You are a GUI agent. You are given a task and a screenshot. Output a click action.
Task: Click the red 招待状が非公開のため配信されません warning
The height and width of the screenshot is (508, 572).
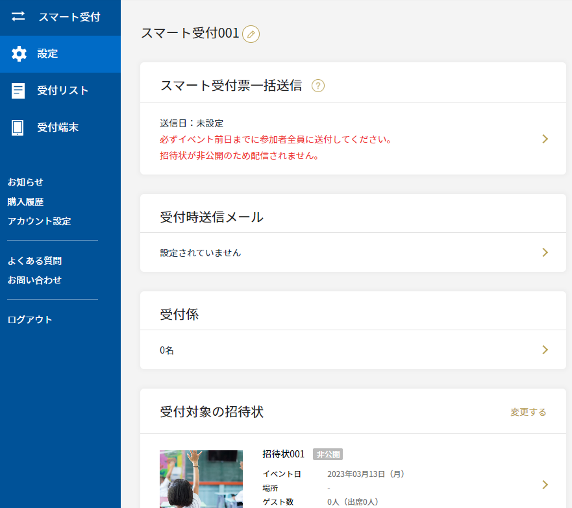[240, 156]
